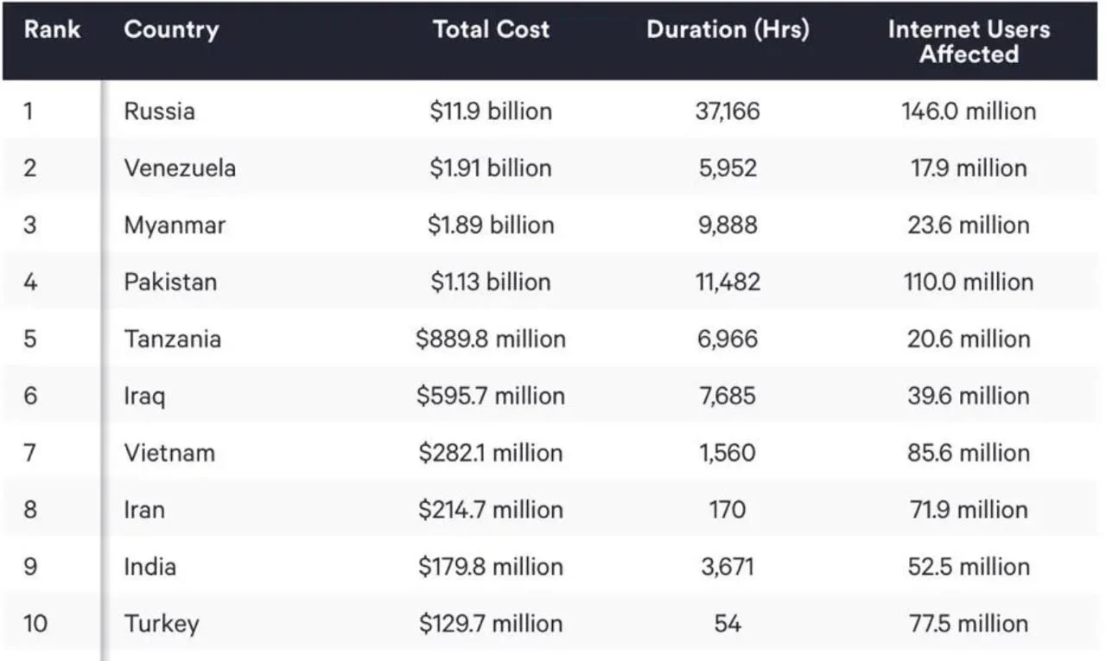Select the Country column header
Screen dimensions: 1106x661
click(x=171, y=29)
